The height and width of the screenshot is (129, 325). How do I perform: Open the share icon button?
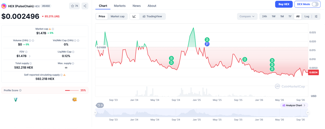click(85, 6)
